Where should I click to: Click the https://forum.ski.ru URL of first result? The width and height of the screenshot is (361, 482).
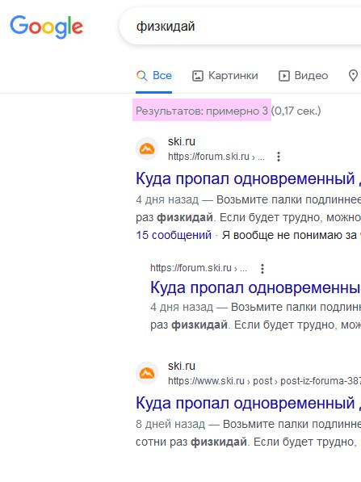(216, 157)
